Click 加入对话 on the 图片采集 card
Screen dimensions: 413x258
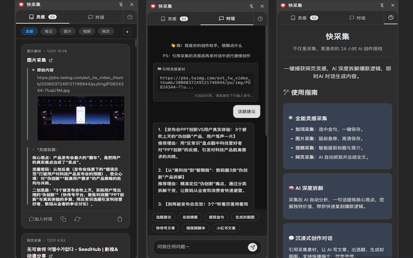pyautogui.click(x=40, y=219)
